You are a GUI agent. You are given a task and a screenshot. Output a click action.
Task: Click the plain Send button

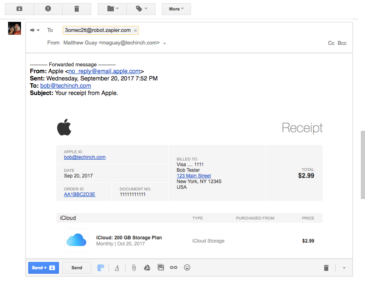pos(77,268)
